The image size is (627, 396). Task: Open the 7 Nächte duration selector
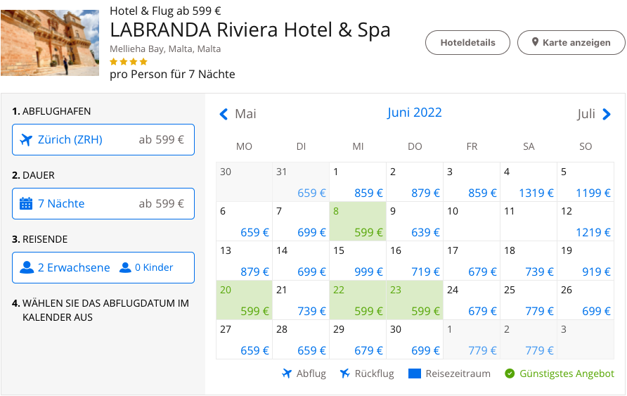click(103, 204)
